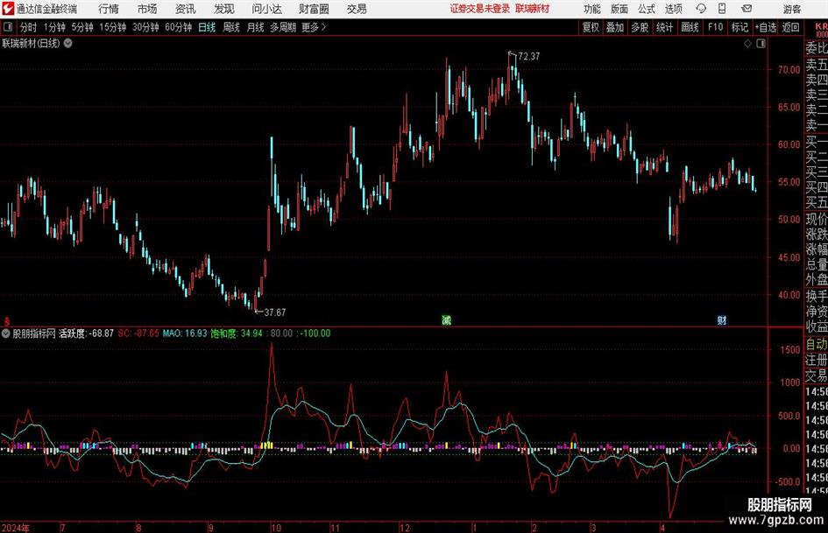Image resolution: width=828 pixels, height=533 pixels.
Task: Switch to the 5分钟 period
Action: 81,27
